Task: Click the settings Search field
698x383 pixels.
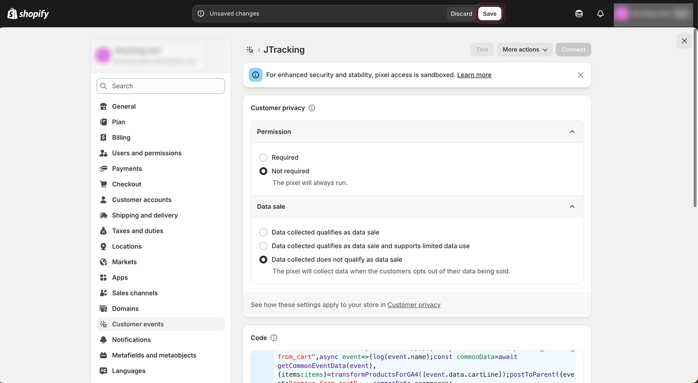Action: click(161, 86)
